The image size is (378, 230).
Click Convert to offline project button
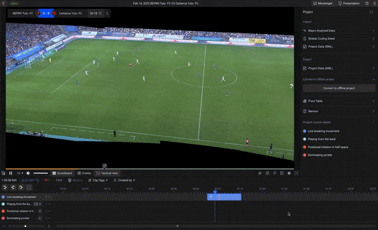point(339,88)
